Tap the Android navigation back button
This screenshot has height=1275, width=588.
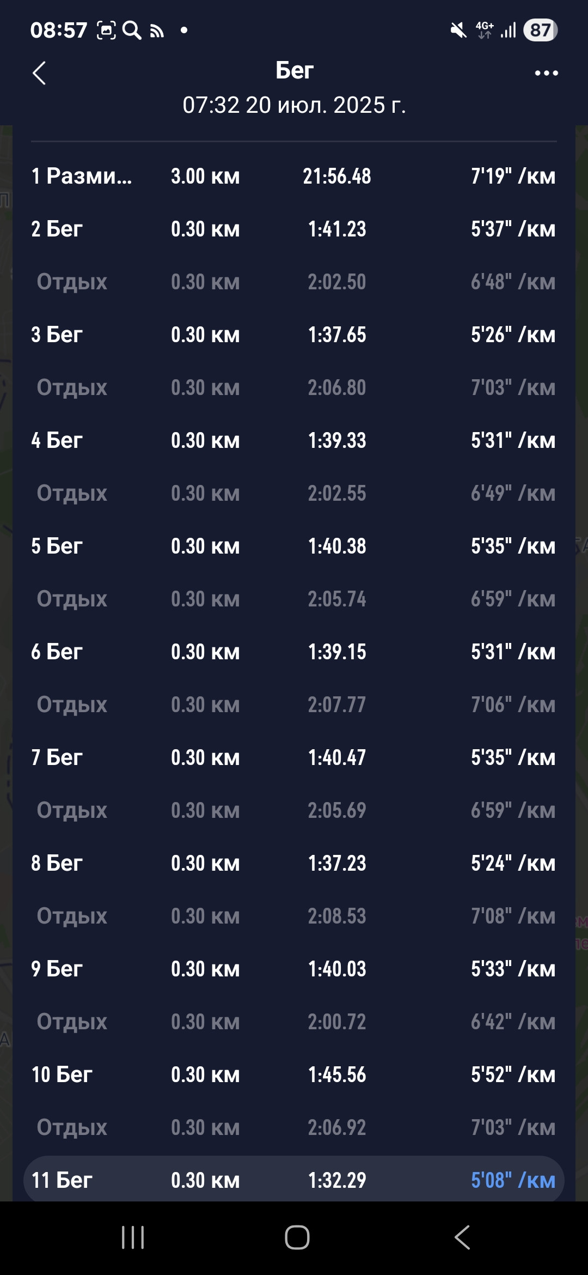(x=462, y=1237)
